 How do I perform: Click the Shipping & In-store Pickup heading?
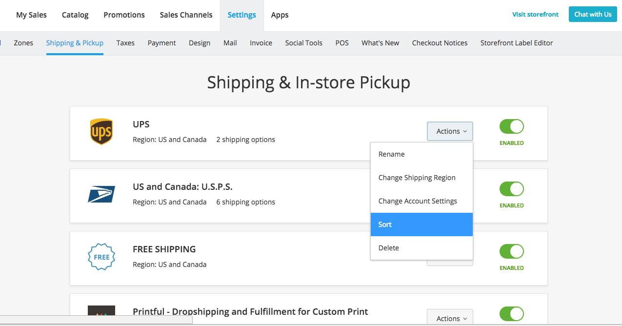(x=308, y=82)
